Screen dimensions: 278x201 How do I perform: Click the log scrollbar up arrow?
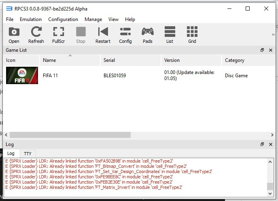270,162
